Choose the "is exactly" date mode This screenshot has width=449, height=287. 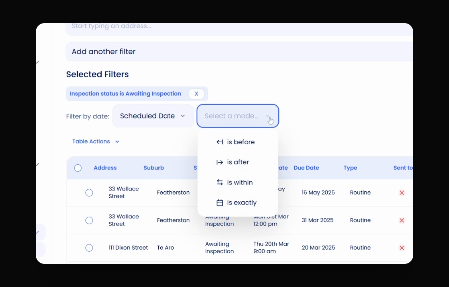pos(238,202)
